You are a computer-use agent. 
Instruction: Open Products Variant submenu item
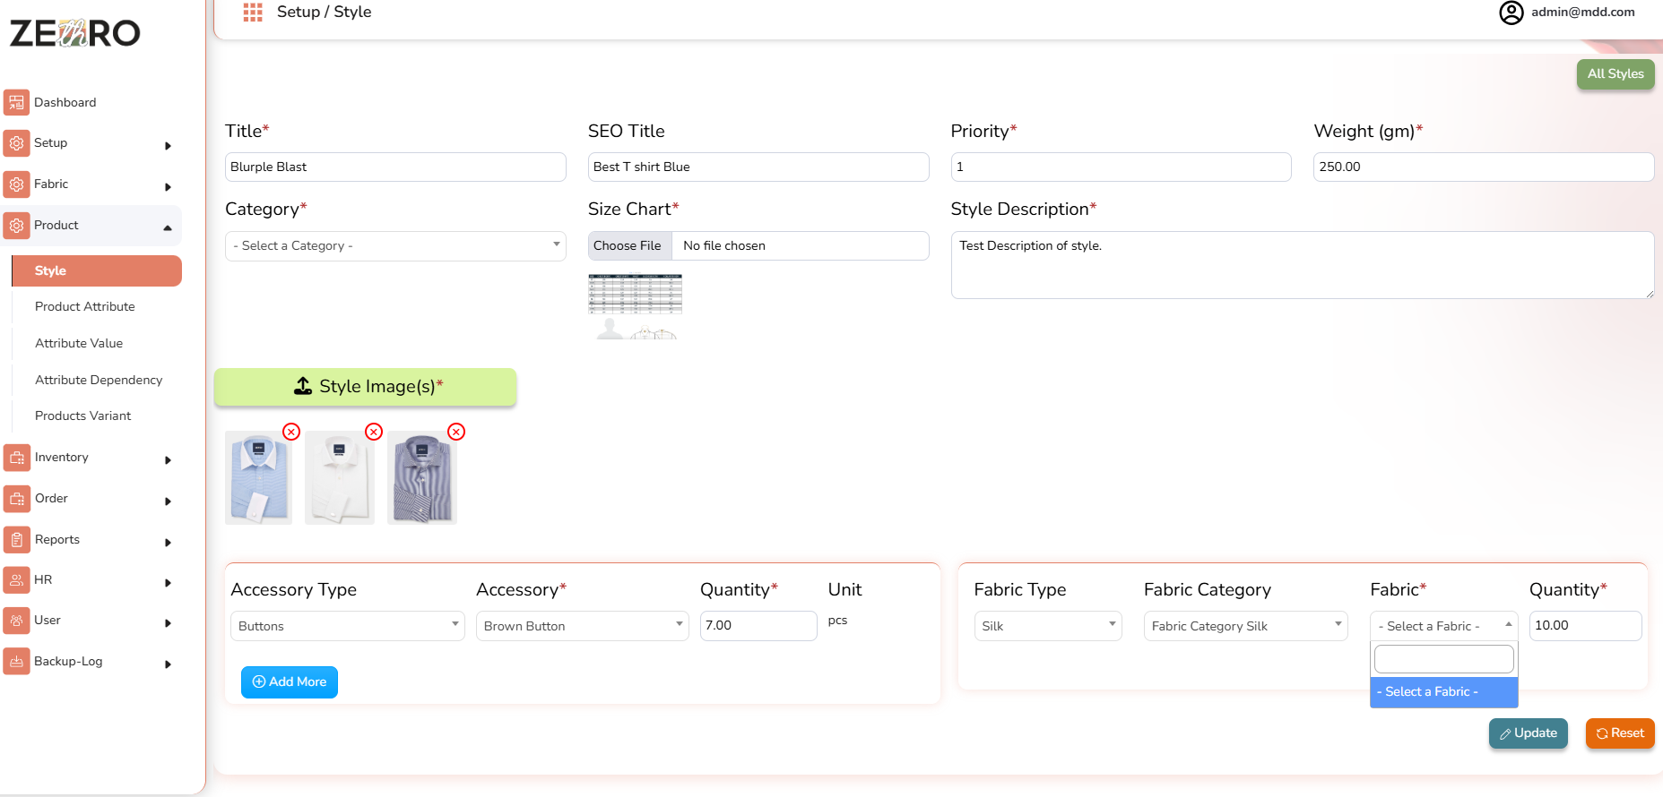(83, 416)
